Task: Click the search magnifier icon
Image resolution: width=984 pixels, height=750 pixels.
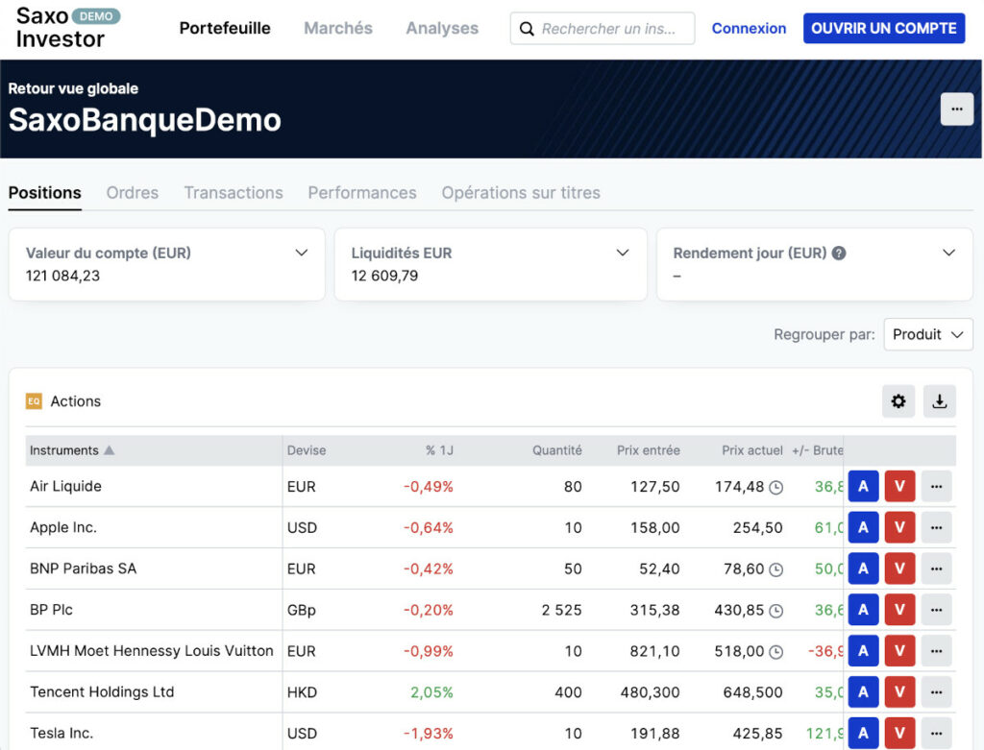Action: point(527,29)
